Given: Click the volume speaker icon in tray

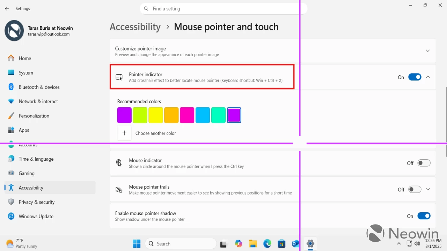Looking at the screenshot, I should [417, 244].
